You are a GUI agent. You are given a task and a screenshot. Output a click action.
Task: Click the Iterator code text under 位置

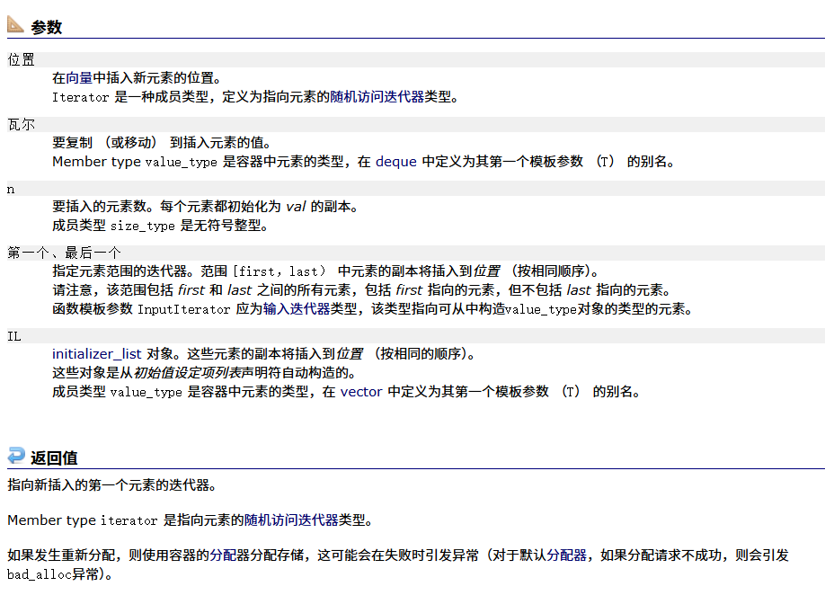pyautogui.click(x=80, y=97)
